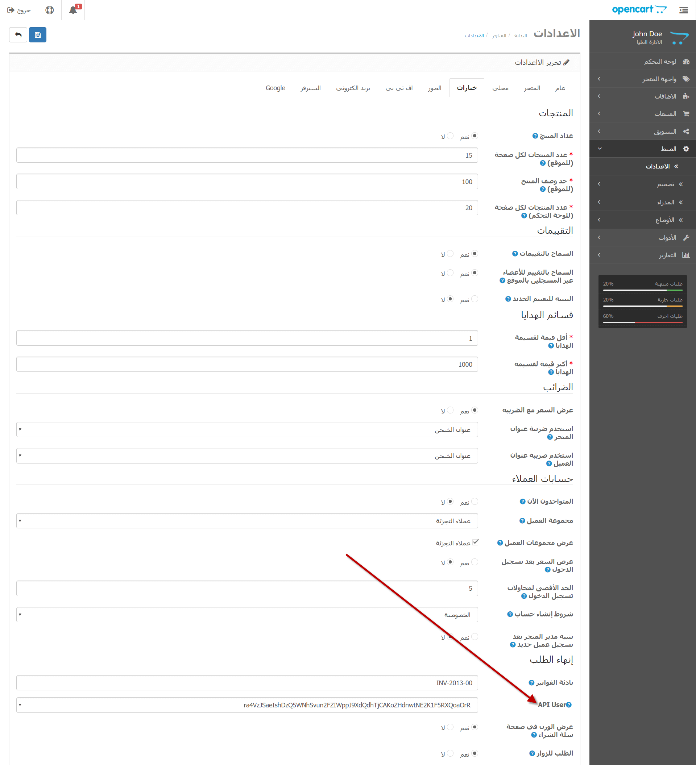Expand واجهة المتجر catalog menu
Viewport: 696px width, 765px height.
click(642, 79)
